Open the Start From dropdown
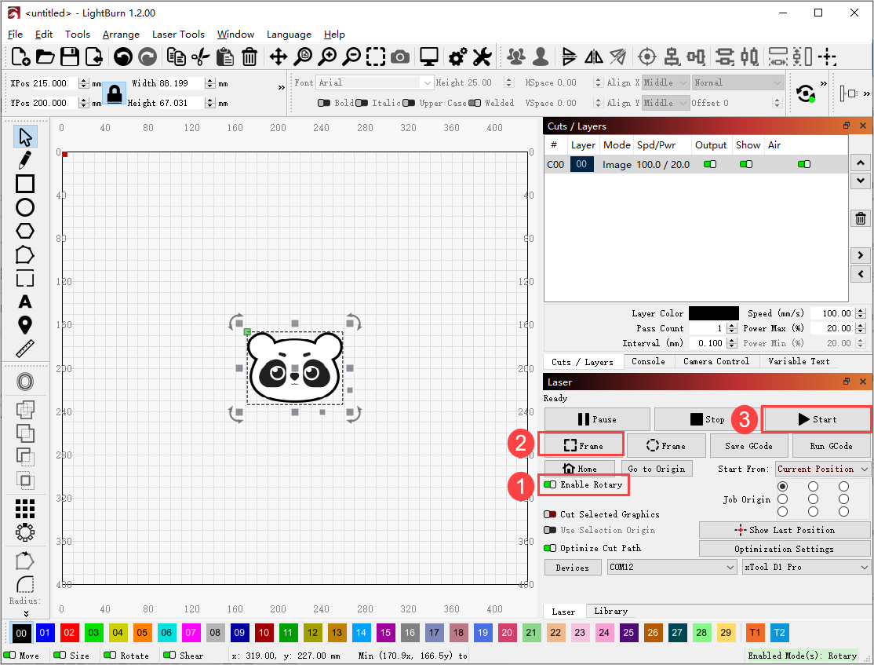The image size is (874, 665). [822, 469]
